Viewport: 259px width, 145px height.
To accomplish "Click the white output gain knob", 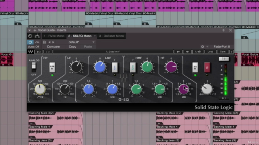I will click(x=207, y=89).
